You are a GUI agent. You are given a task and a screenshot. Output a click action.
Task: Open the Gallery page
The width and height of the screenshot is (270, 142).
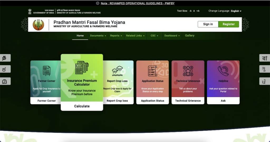click(190, 35)
